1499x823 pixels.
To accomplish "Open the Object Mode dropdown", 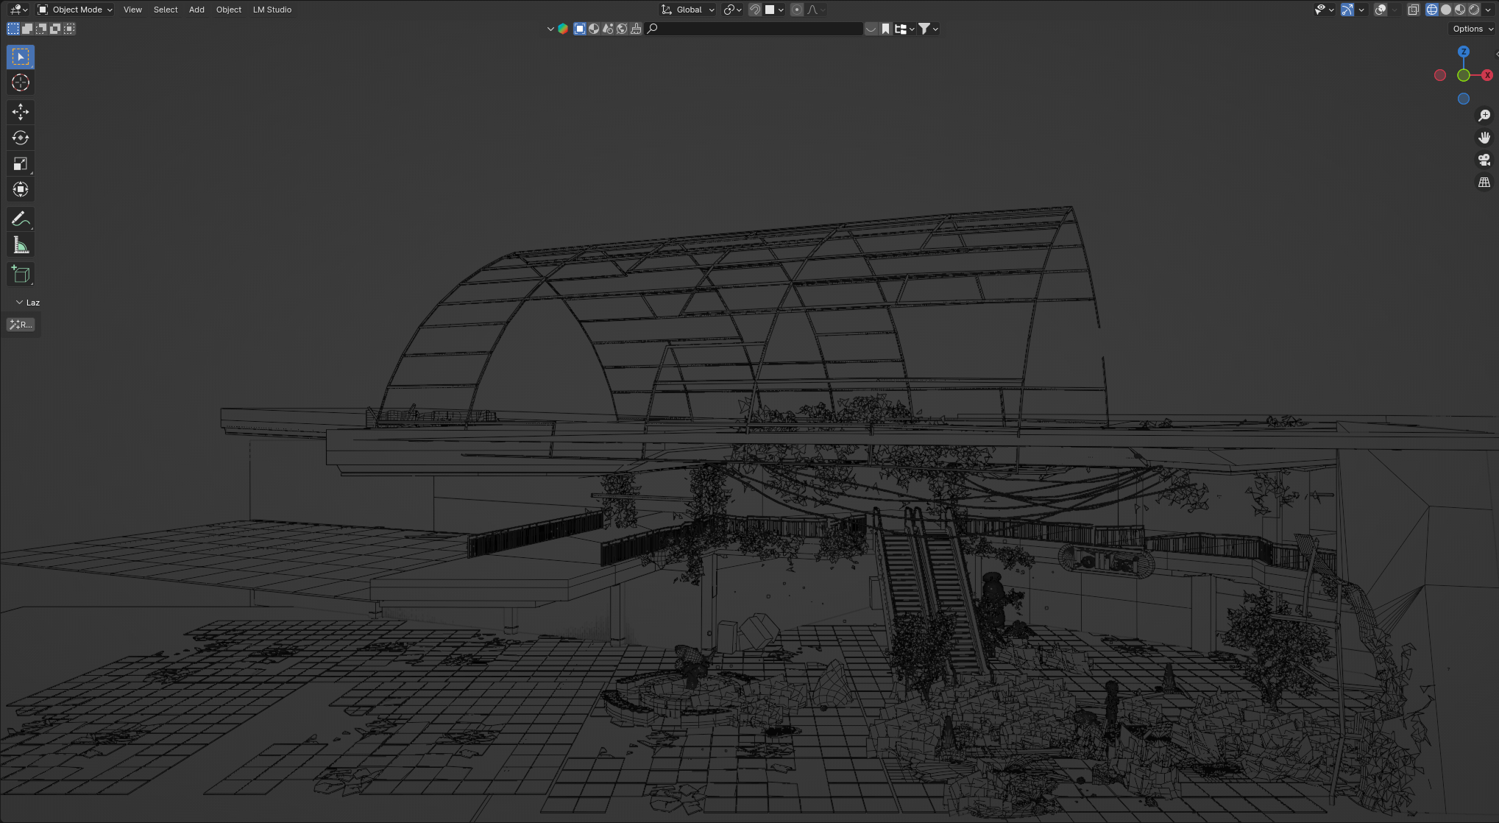I will pos(75,10).
